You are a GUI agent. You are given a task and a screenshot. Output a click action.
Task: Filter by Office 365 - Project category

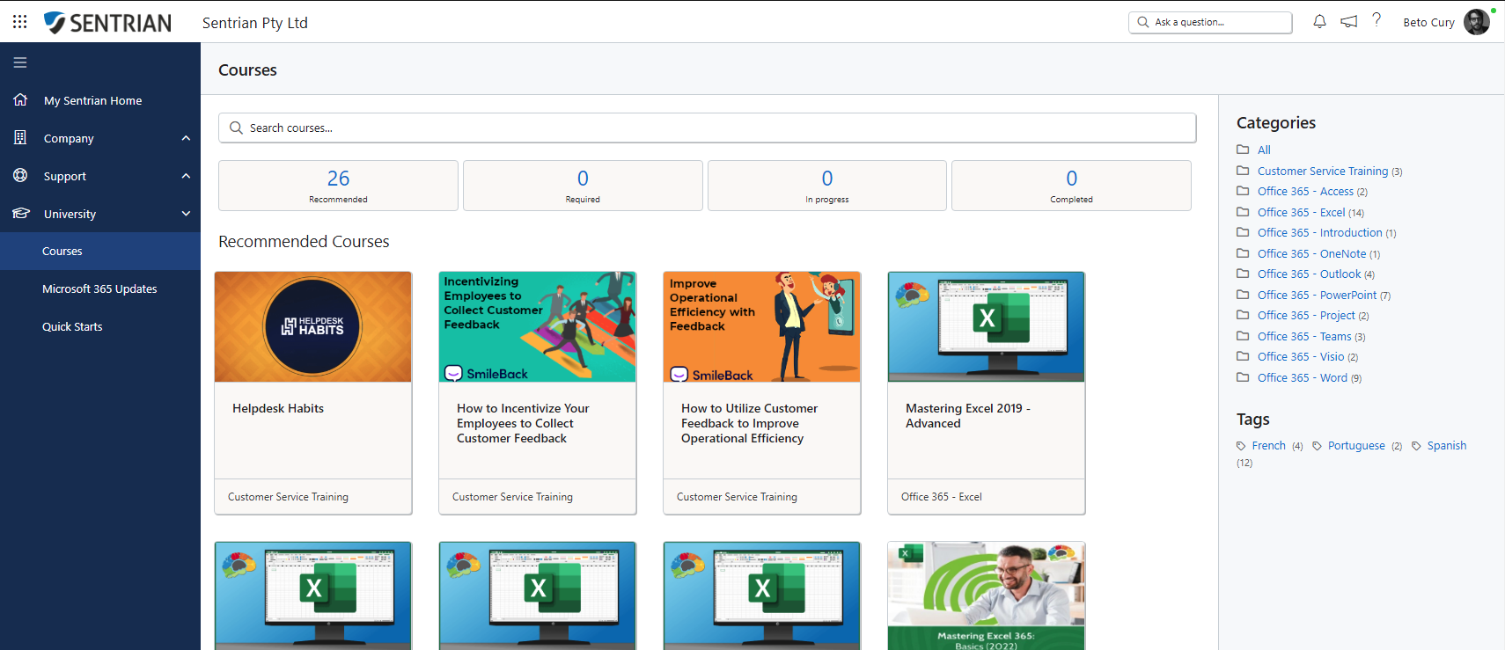click(x=1306, y=315)
